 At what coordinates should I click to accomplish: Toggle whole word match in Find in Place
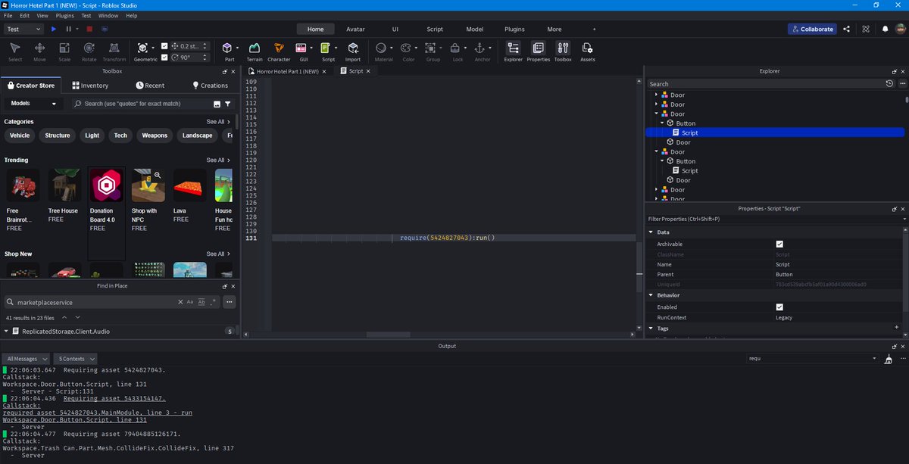click(x=201, y=301)
